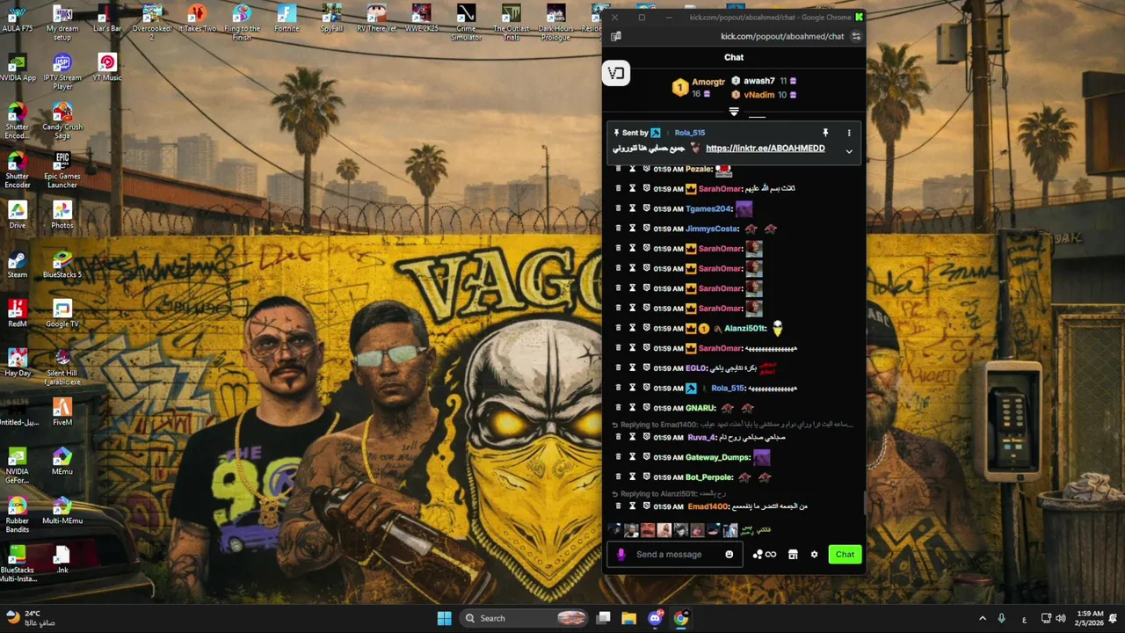Open the FiveM desktop shortcut
The height and width of the screenshot is (633, 1125).
tap(62, 412)
